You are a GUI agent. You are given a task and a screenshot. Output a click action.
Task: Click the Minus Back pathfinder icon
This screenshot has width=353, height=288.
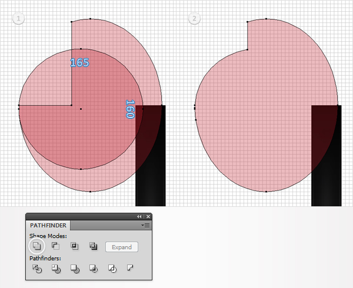(130, 267)
